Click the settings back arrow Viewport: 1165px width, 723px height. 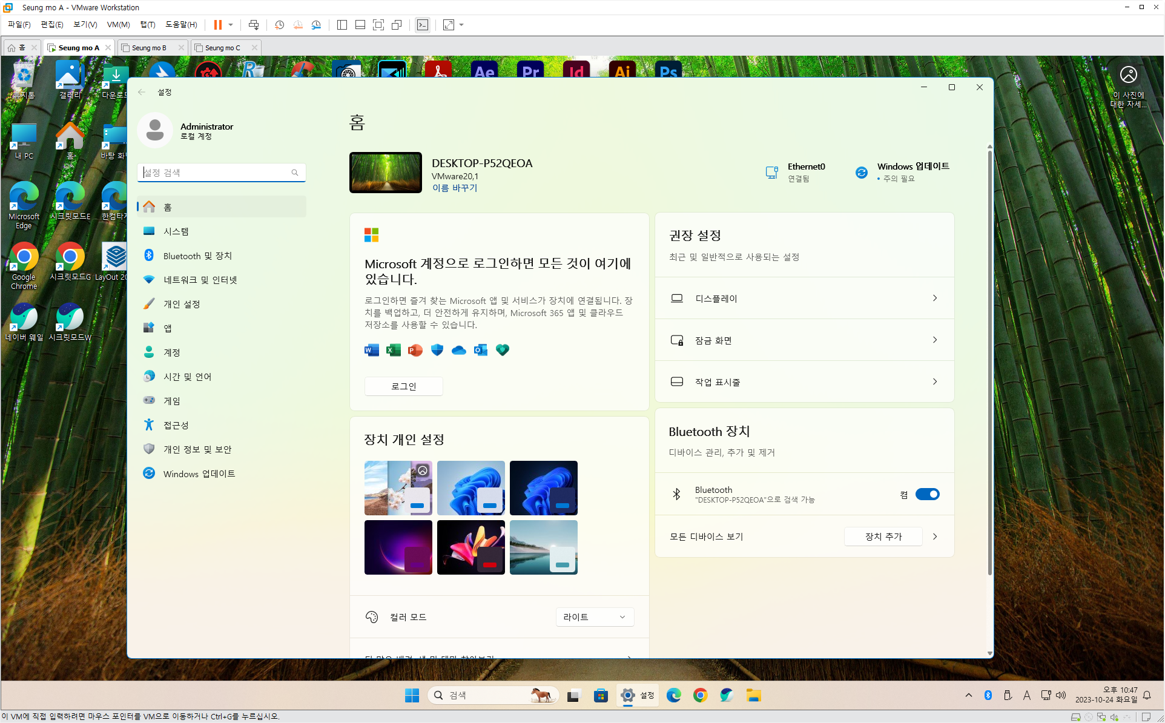142,92
